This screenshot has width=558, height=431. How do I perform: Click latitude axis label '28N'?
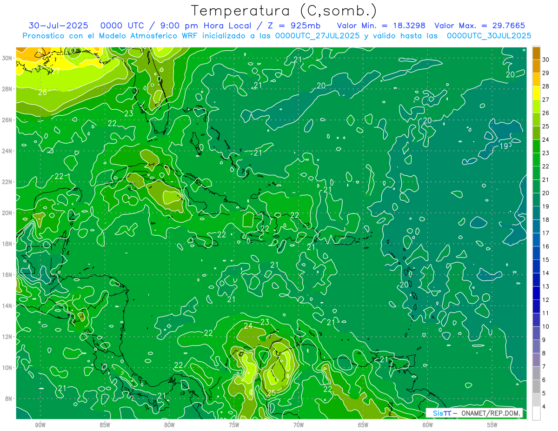click(x=7, y=89)
